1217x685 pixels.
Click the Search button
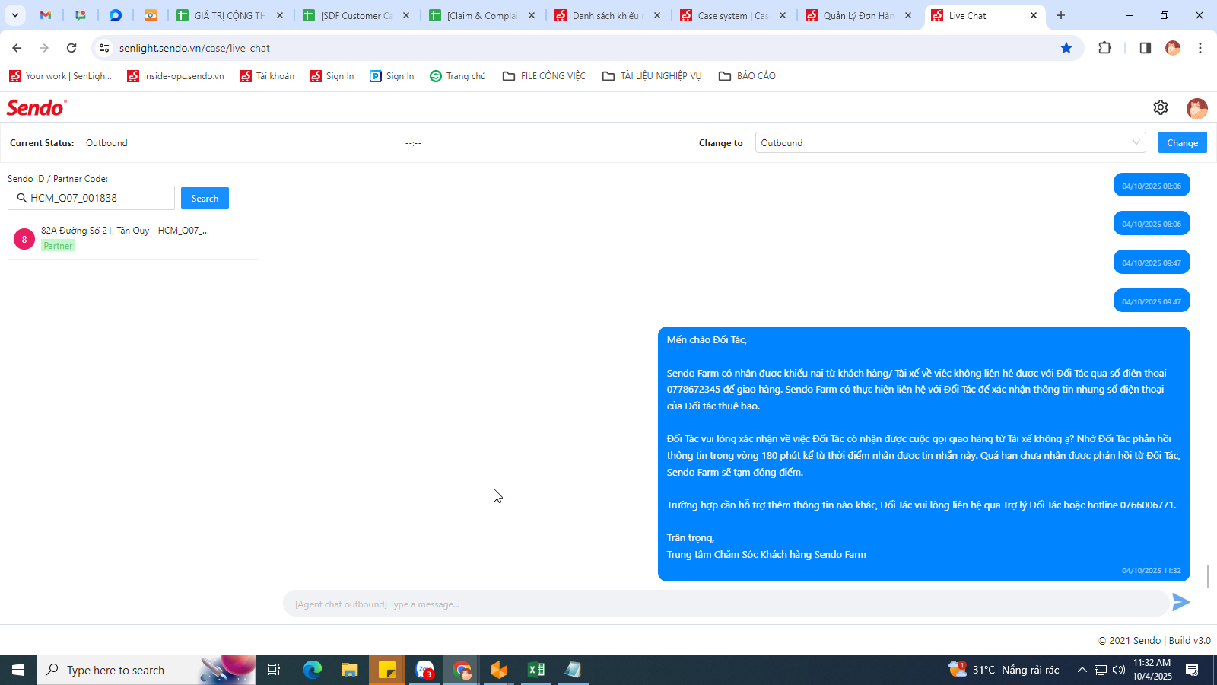[205, 198]
